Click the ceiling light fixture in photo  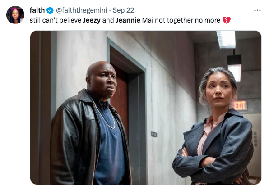(226, 39)
